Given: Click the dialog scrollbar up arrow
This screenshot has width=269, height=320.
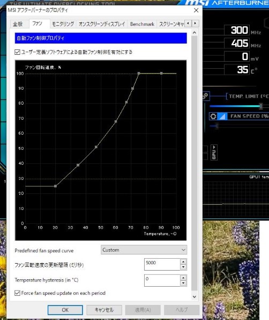Looking at the screenshot, I should coord(195,33).
